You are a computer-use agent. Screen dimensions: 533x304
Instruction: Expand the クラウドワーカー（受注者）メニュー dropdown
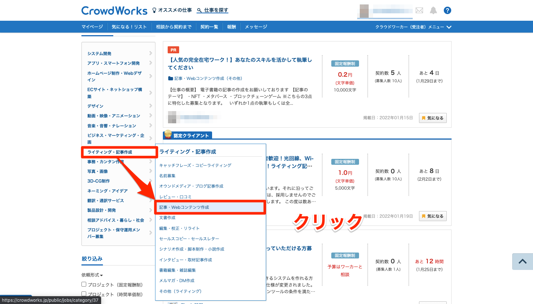point(413,27)
